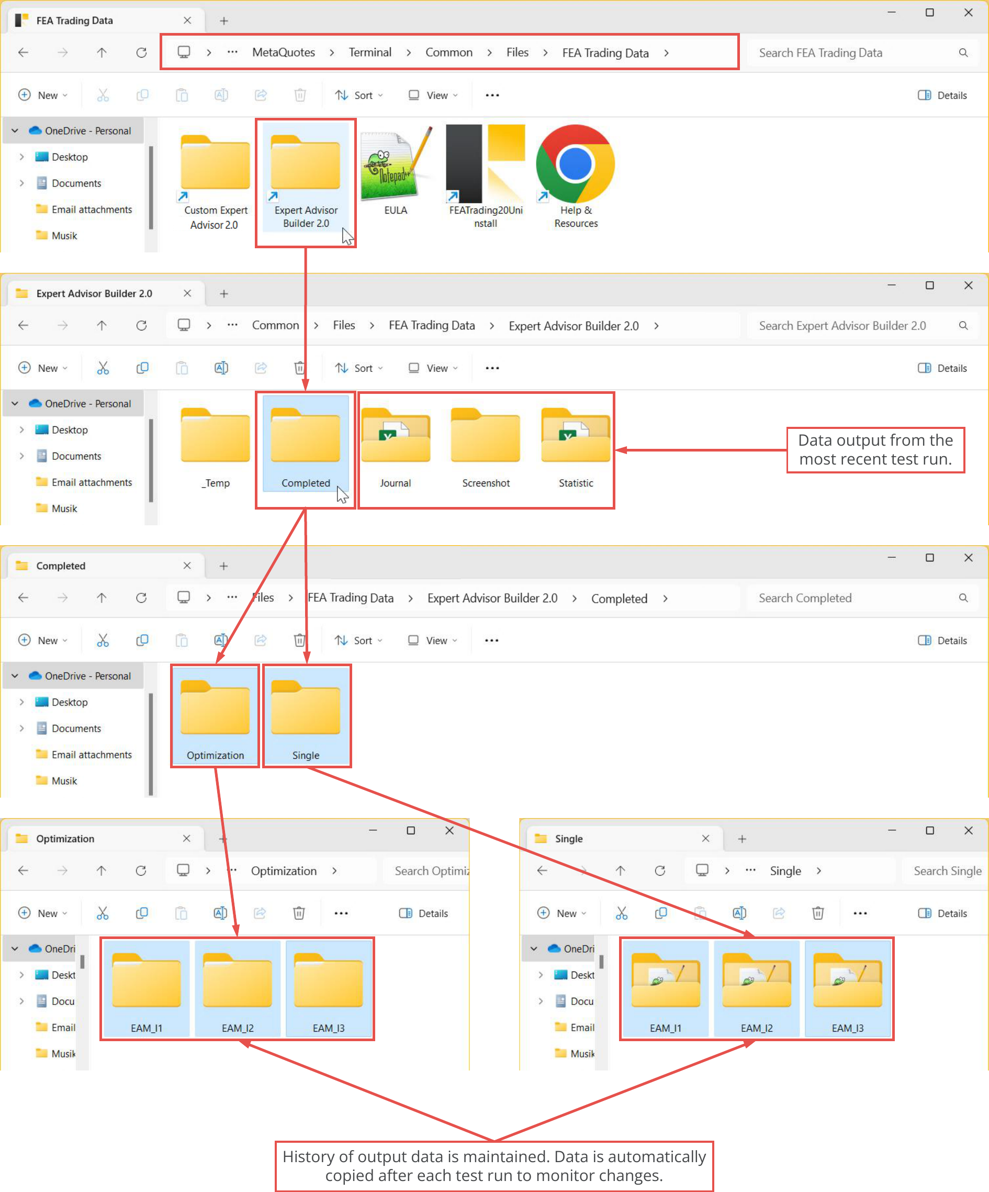This screenshot has height=1192, width=989.
Task: Collapse OneDrive - Personal in Completed window
Action: [x=15, y=676]
